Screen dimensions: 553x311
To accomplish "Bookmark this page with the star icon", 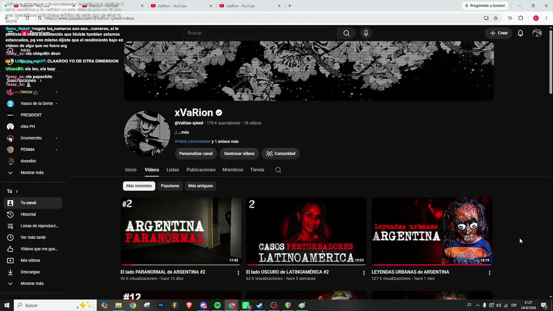I will coord(496,18).
